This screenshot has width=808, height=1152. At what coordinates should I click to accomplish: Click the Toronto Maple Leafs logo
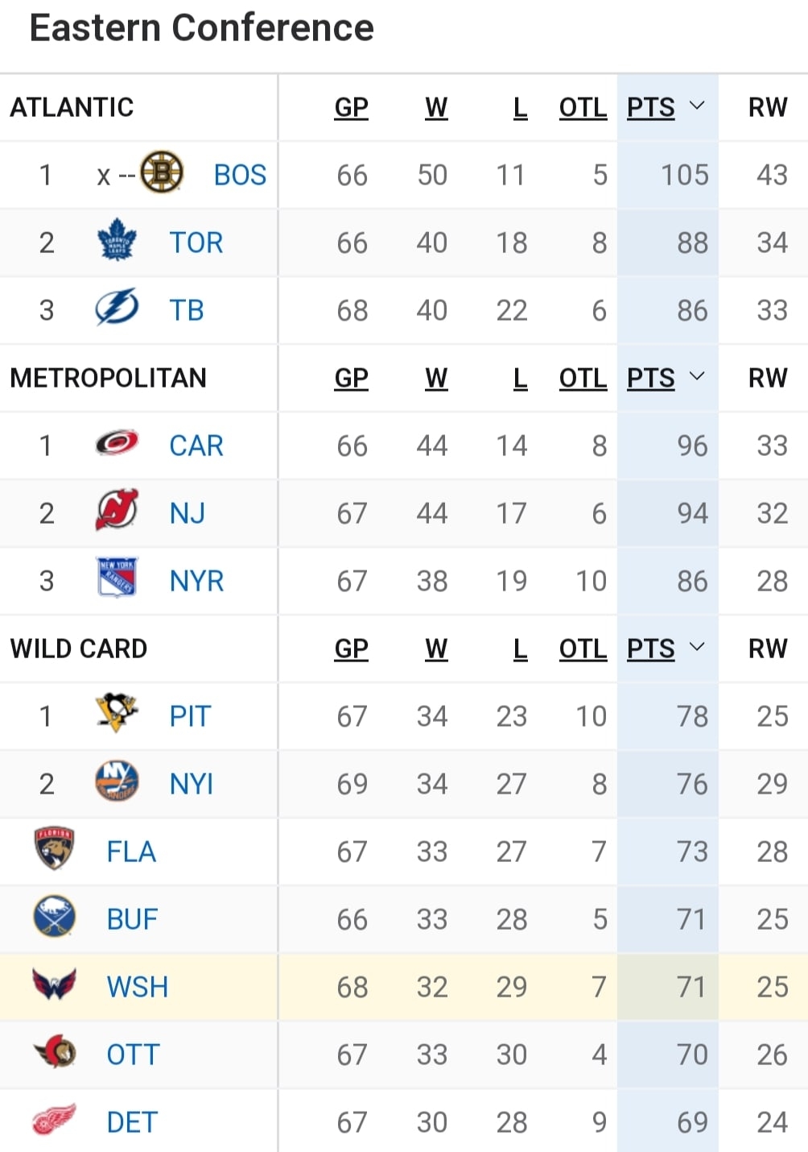(117, 240)
